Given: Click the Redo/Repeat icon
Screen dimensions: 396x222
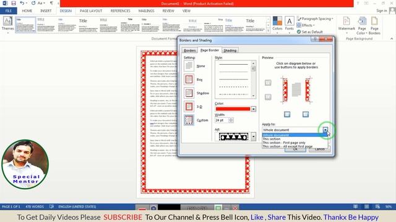Looking at the screenshot, I should (33, 3).
